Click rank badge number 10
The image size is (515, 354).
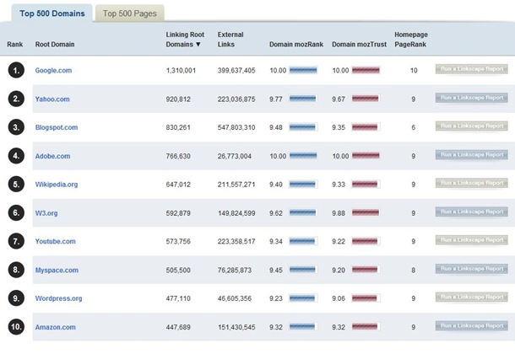tap(16, 327)
